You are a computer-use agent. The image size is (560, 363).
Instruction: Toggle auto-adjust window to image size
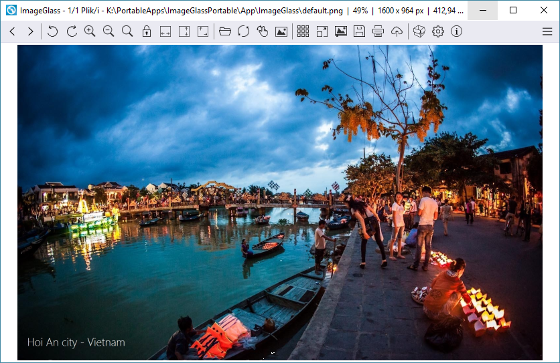coord(203,31)
